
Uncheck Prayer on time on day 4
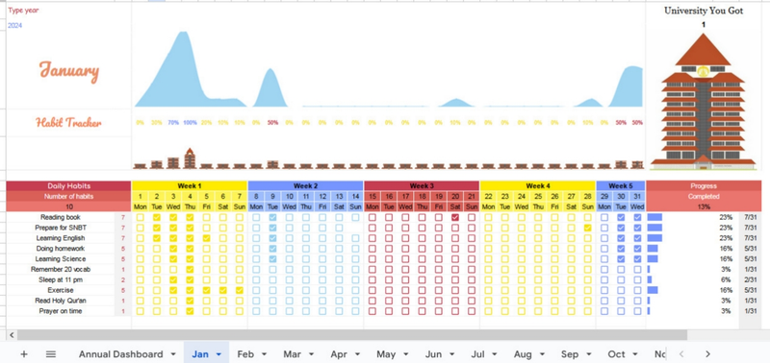[x=190, y=311]
